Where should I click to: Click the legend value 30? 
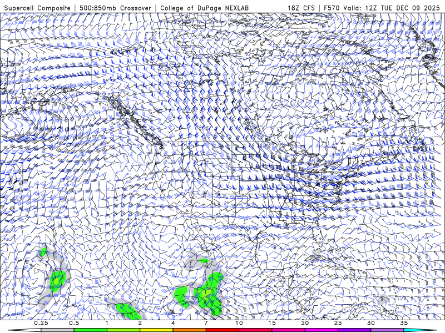[x=370, y=323]
